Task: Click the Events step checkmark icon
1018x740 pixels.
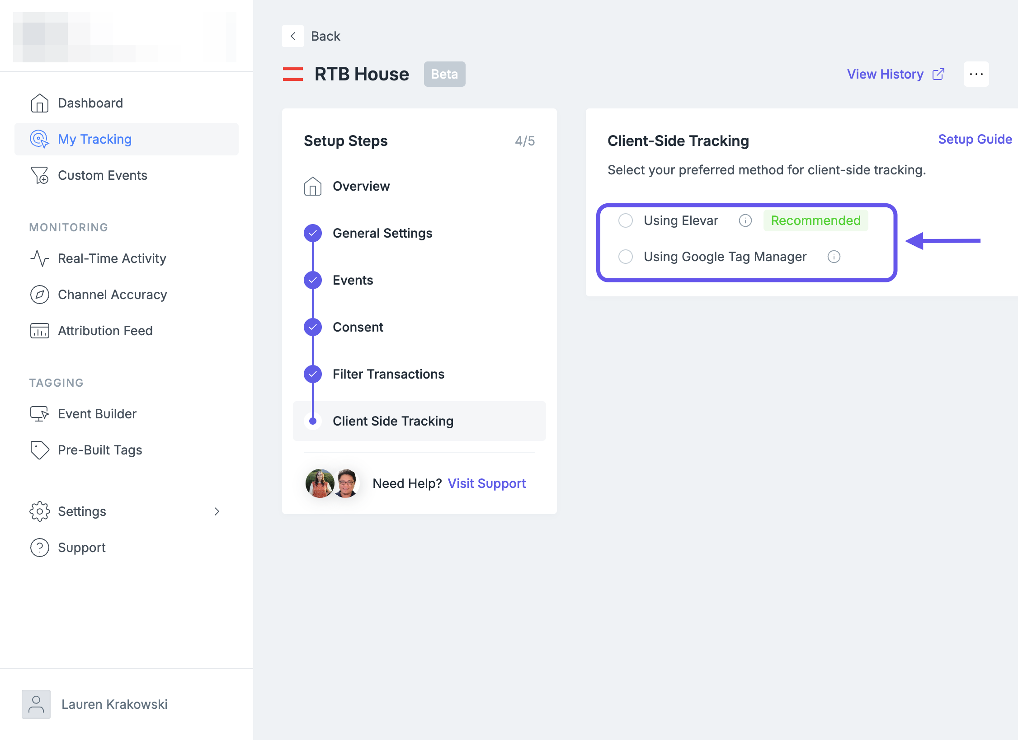Action: click(x=313, y=280)
